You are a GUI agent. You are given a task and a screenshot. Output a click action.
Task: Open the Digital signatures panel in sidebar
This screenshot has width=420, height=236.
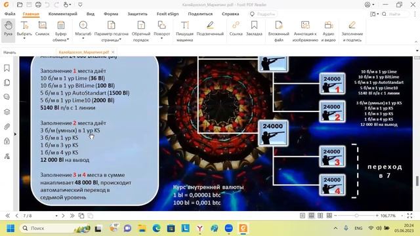[x=7, y=156]
